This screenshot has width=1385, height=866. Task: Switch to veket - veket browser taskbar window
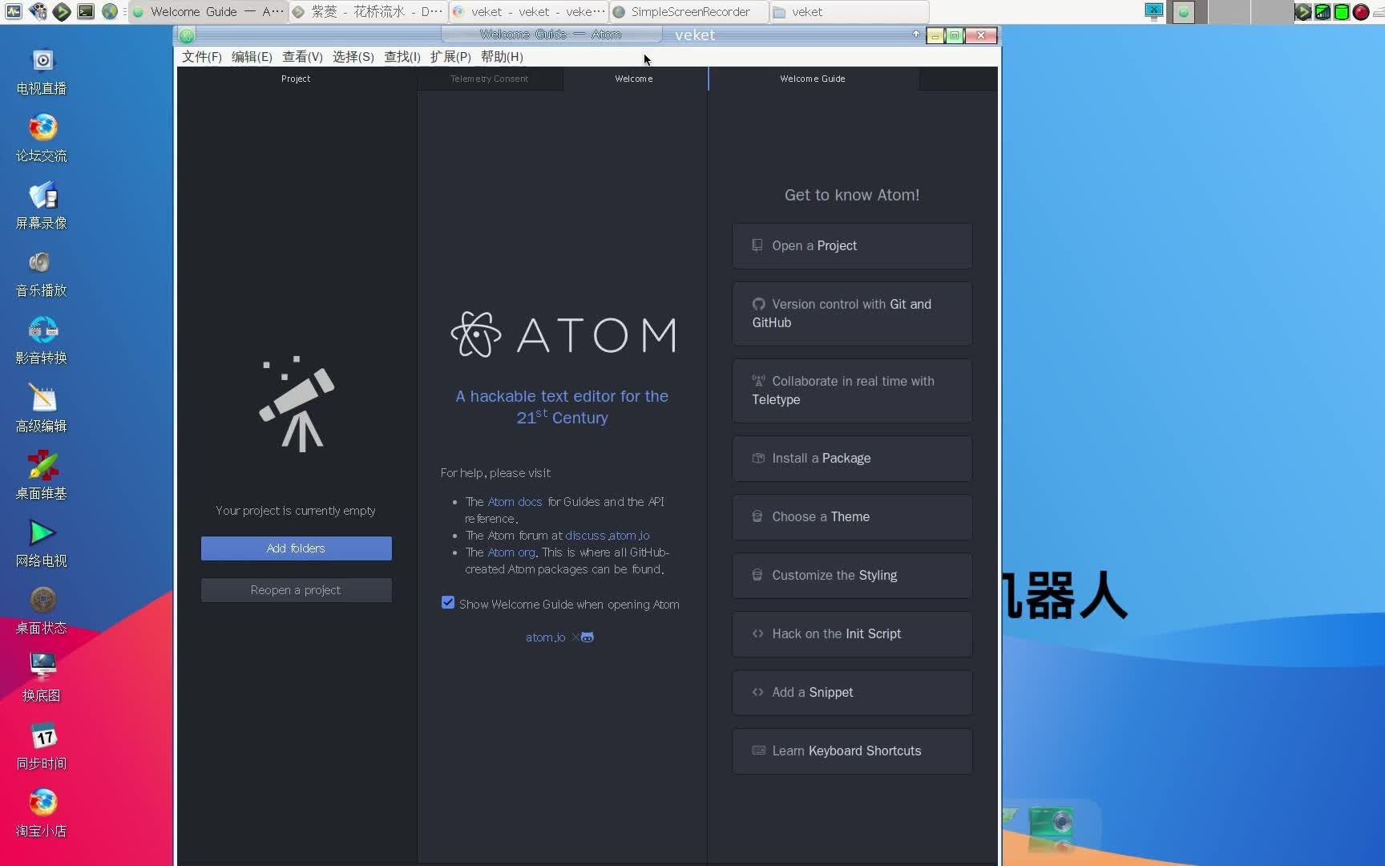(x=528, y=12)
